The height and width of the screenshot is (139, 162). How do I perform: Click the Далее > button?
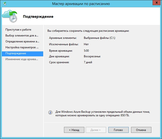(x=96, y=130)
